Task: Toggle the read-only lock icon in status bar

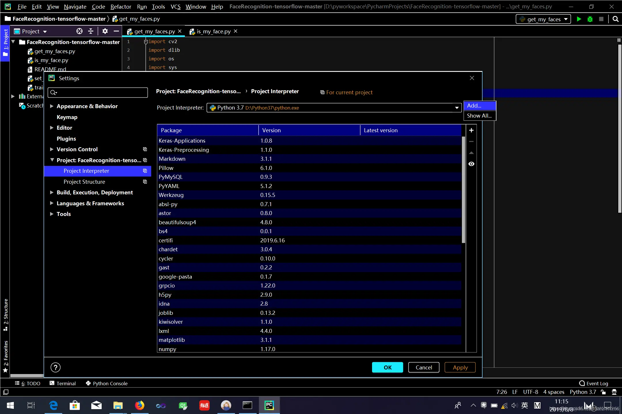Action: (x=603, y=392)
